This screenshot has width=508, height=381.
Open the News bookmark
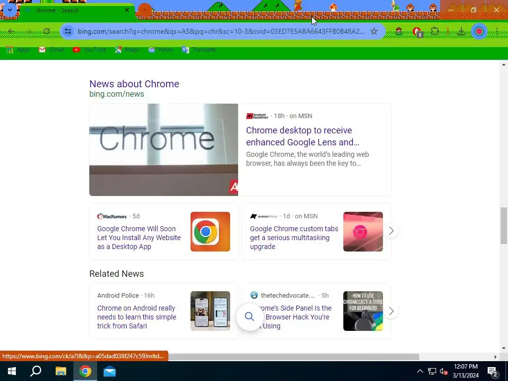161,50
